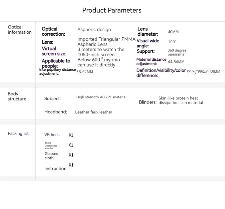Select the Body structure section label

(17, 96)
